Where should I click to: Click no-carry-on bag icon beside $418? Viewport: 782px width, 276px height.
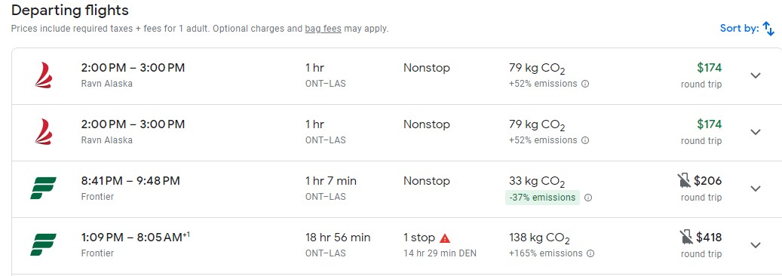click(x=687, y=237)
